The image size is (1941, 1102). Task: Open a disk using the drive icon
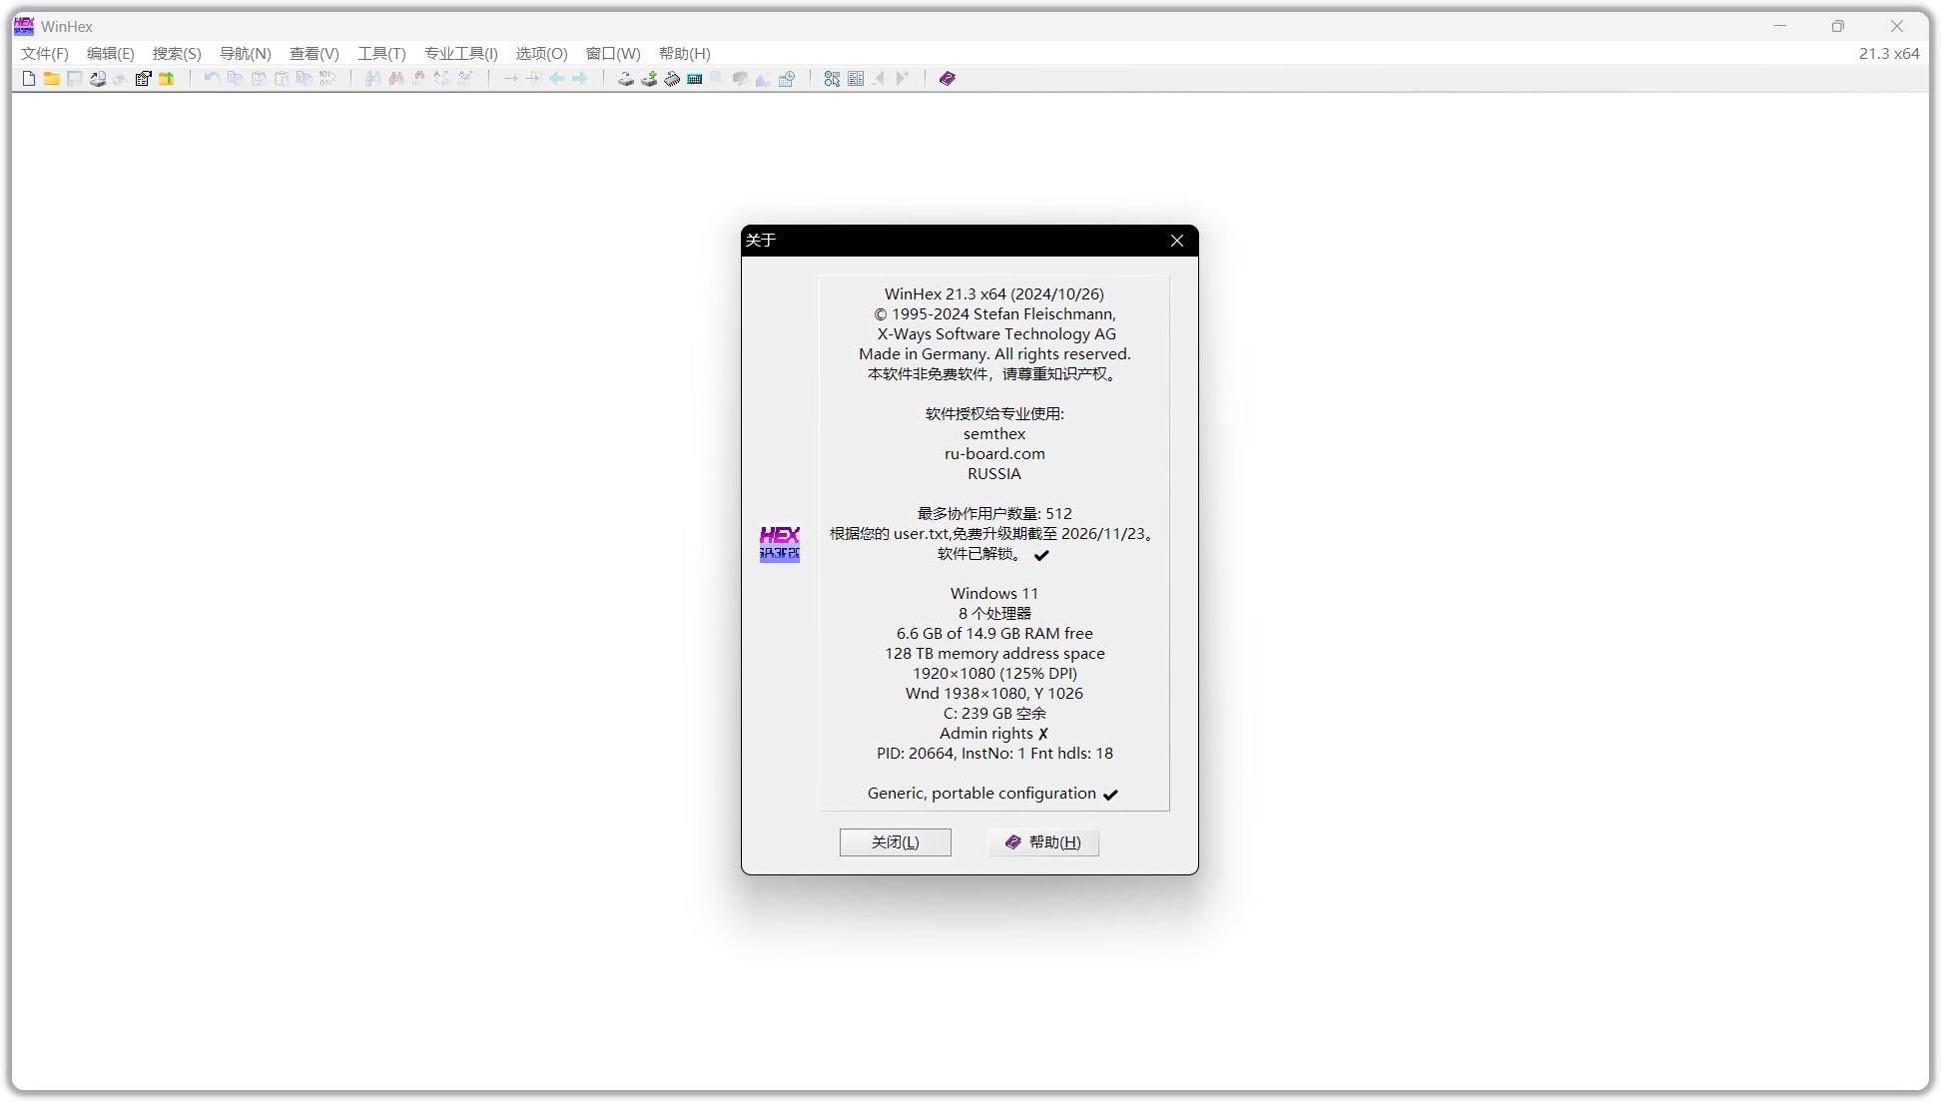point(626,79)
